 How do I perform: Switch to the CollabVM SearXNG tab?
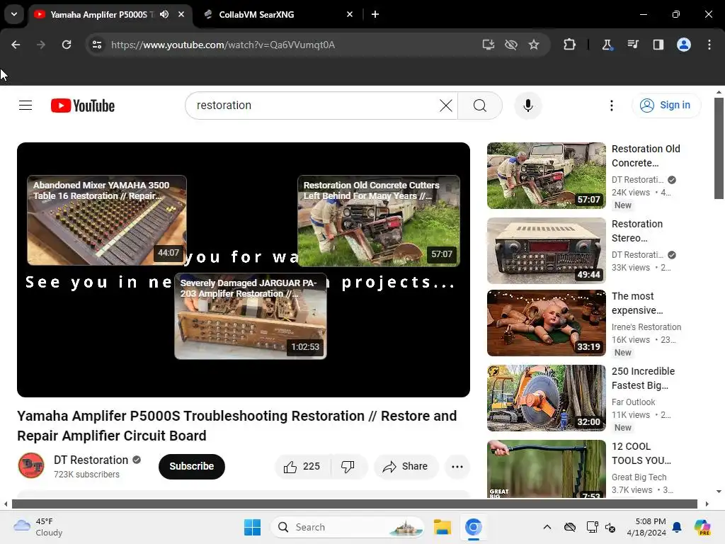click(x=256, y=14)
